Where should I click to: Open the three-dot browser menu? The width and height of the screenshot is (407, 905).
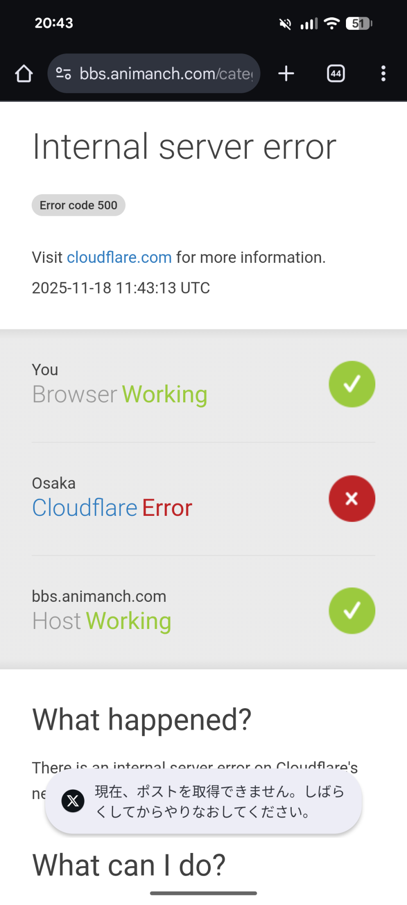(x=383, y=74)
